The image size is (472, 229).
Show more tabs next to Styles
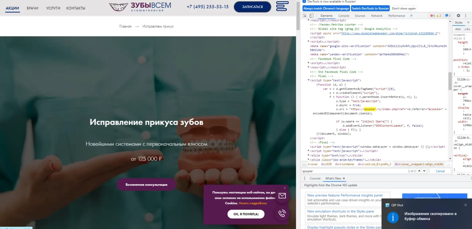pyautogui.click(x=469, y=22)
